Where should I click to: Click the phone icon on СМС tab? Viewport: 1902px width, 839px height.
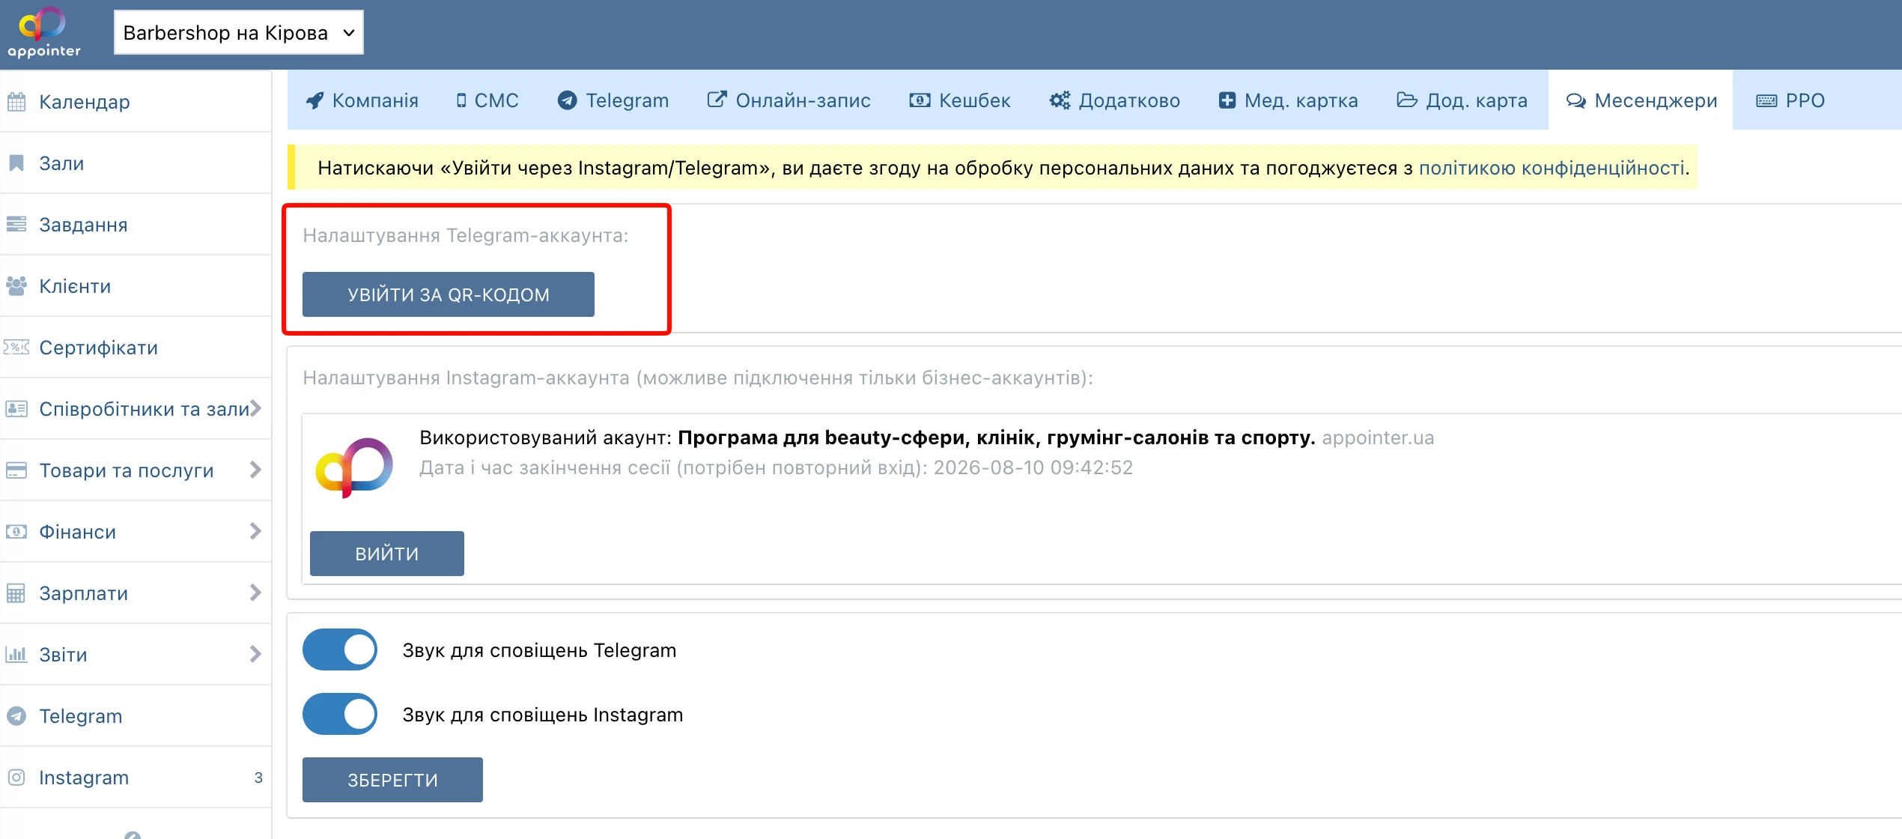point(461,100)
